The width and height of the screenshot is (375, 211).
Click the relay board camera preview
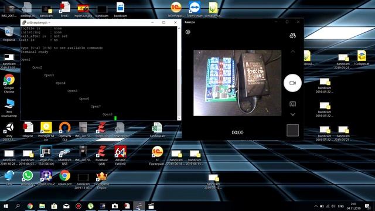coord(237,83)
